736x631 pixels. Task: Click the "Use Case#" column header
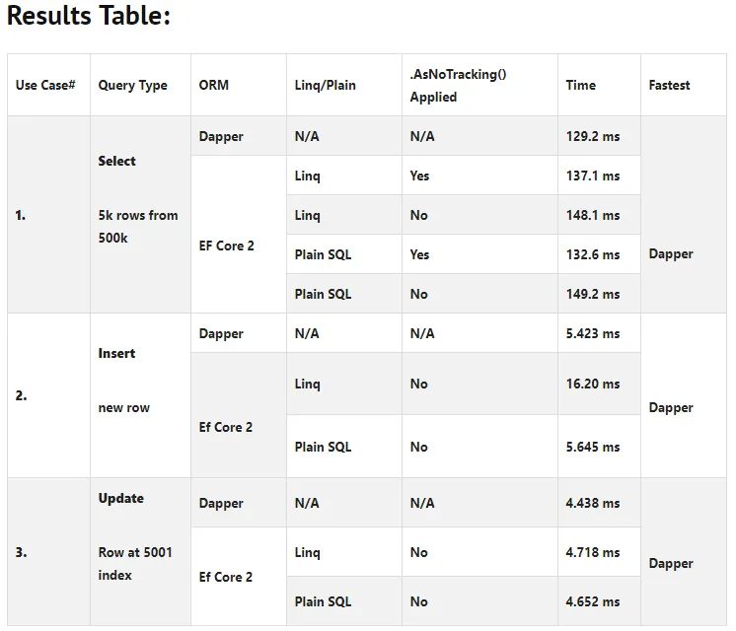[x=45, y=86]
